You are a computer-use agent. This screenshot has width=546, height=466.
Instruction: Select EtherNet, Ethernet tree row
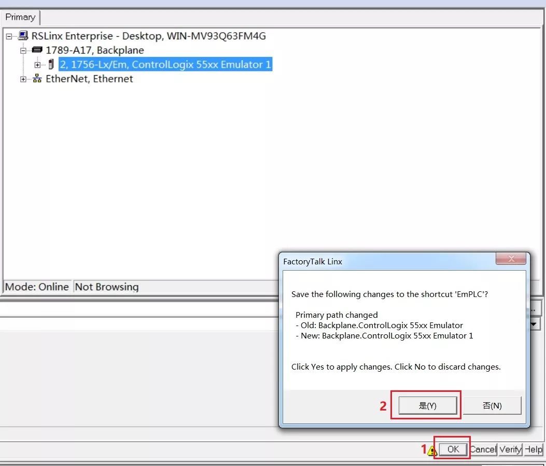click(89, 79)
